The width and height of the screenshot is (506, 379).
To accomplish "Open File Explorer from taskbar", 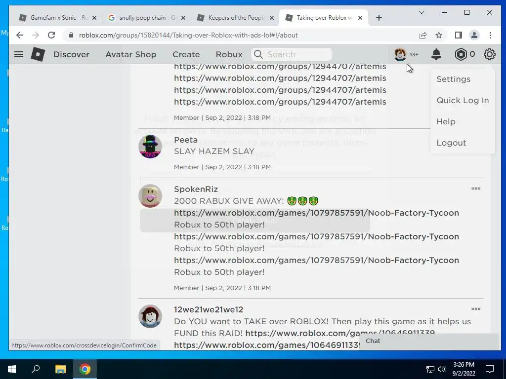I will (60, 369).
